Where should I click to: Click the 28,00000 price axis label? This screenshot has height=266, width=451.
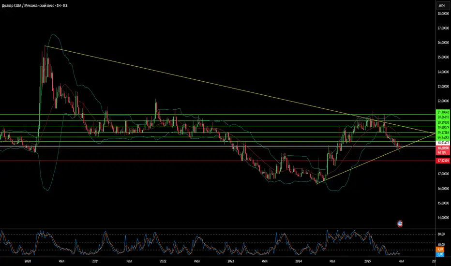coord(443,14)
